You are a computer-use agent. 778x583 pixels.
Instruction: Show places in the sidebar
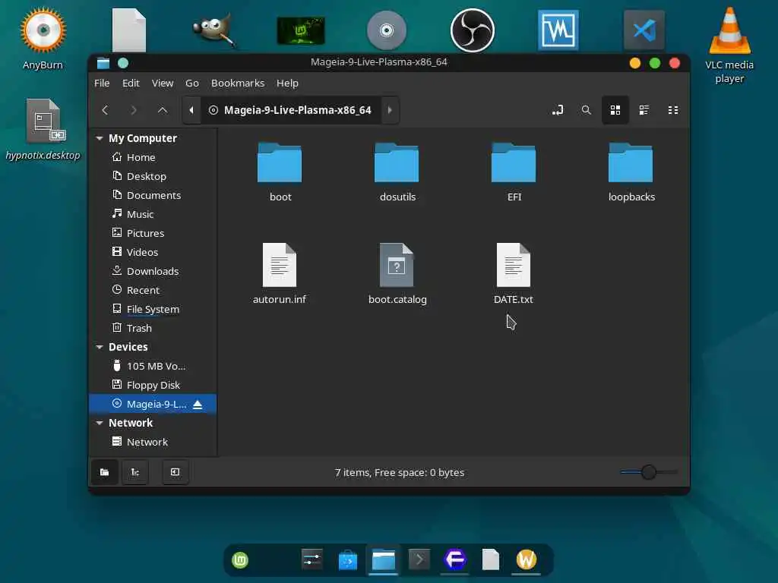click(105, 472)
